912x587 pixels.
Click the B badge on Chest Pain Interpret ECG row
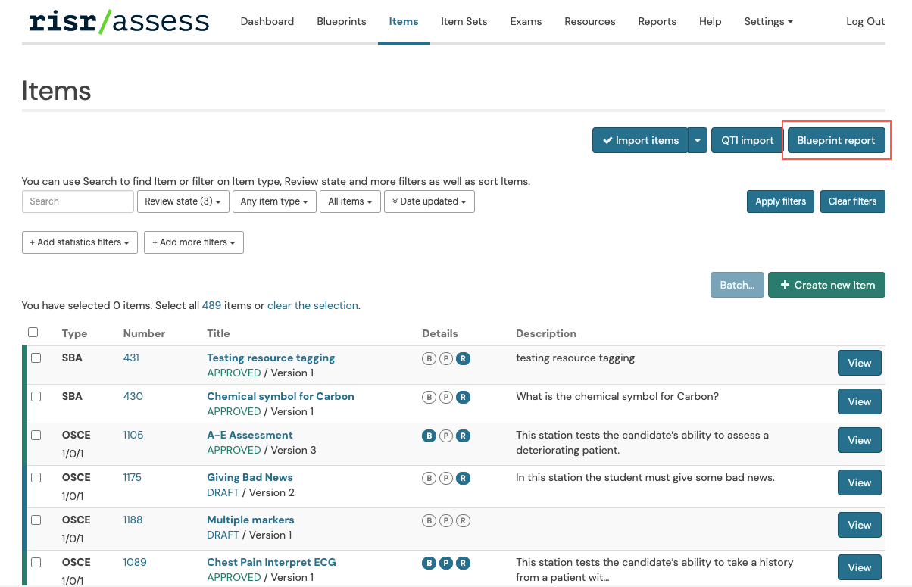[429, 563]
